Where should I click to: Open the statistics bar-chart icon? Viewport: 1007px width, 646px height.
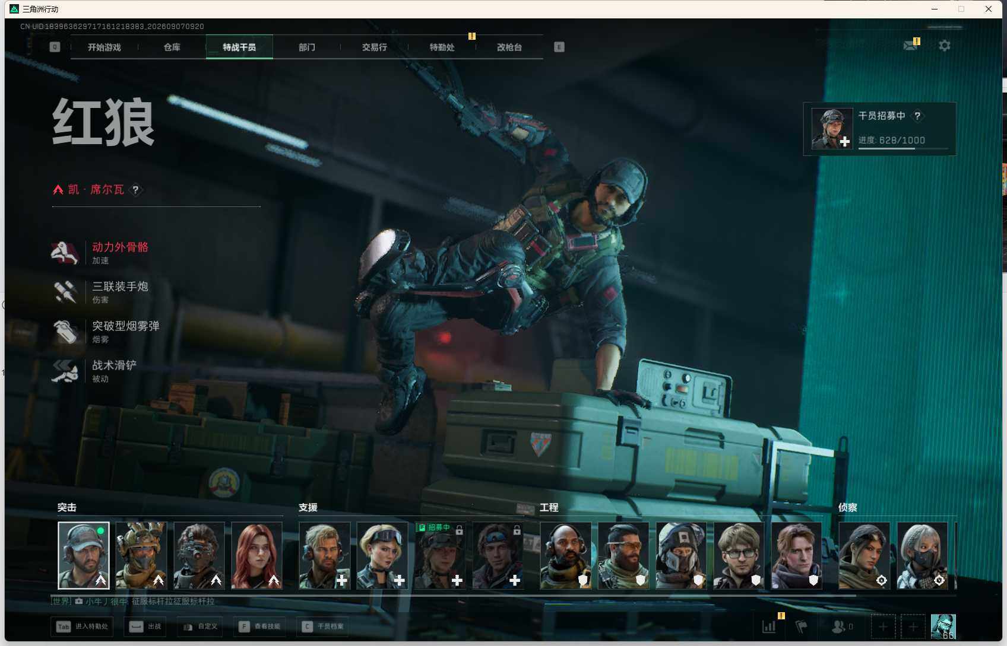click(769, 626)
